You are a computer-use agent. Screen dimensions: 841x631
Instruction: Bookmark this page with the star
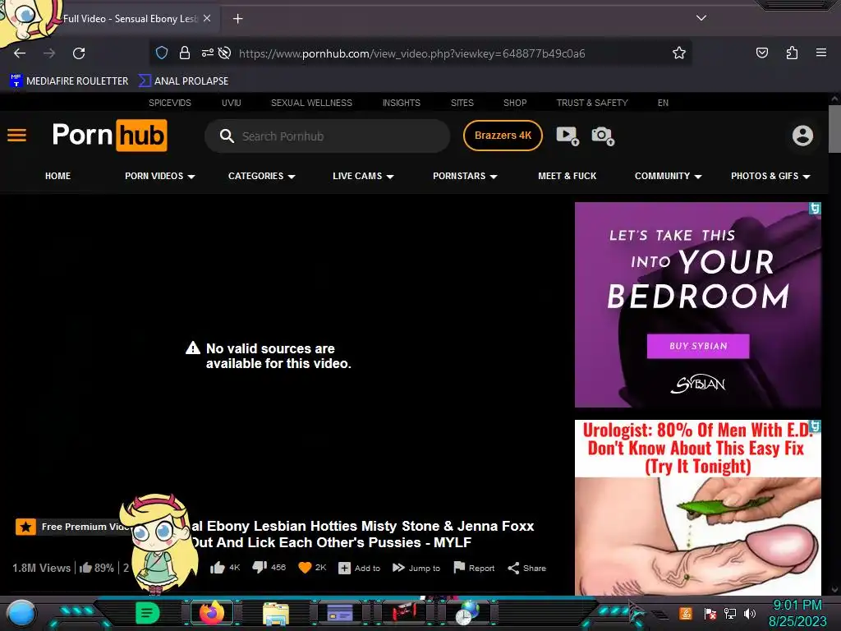[679, 53]
